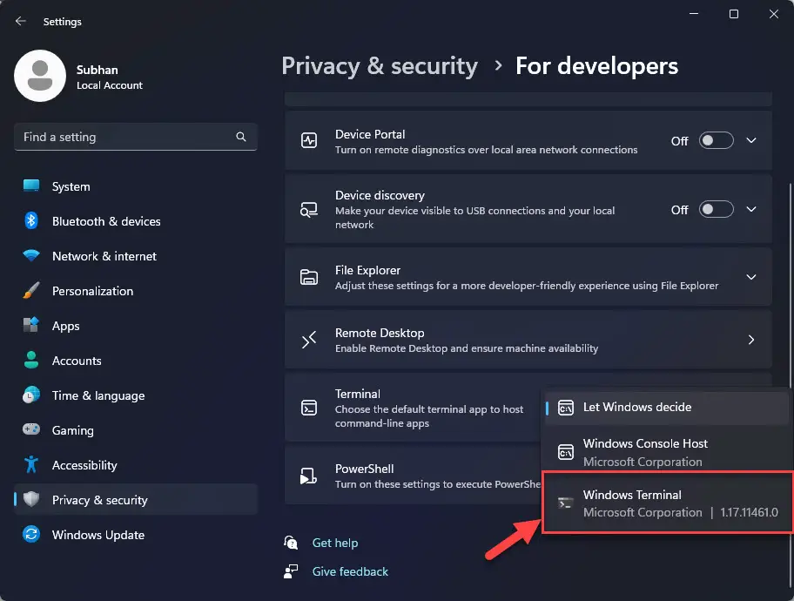Click the Windows Console Host icon
The width and height of the screenshot is (794, 601).
(566, 452)
